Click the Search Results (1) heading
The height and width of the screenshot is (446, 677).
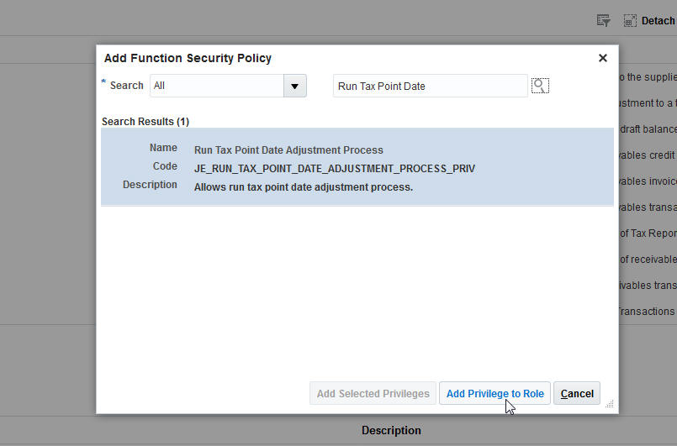[x=145, y=122]
